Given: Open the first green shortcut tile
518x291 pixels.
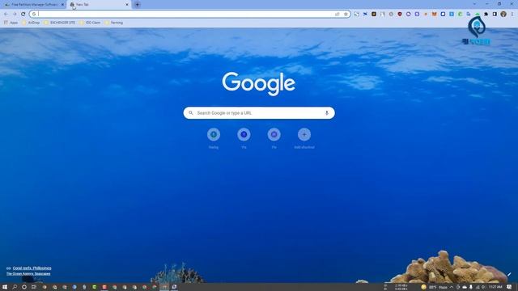Looking at the screenshot, I should click(x=214, y=135).
